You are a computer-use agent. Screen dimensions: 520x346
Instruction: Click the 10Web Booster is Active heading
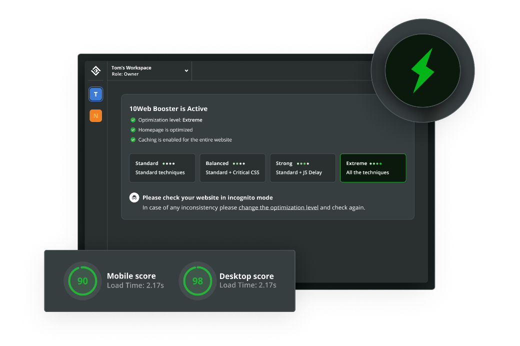(x=168, y=109)
